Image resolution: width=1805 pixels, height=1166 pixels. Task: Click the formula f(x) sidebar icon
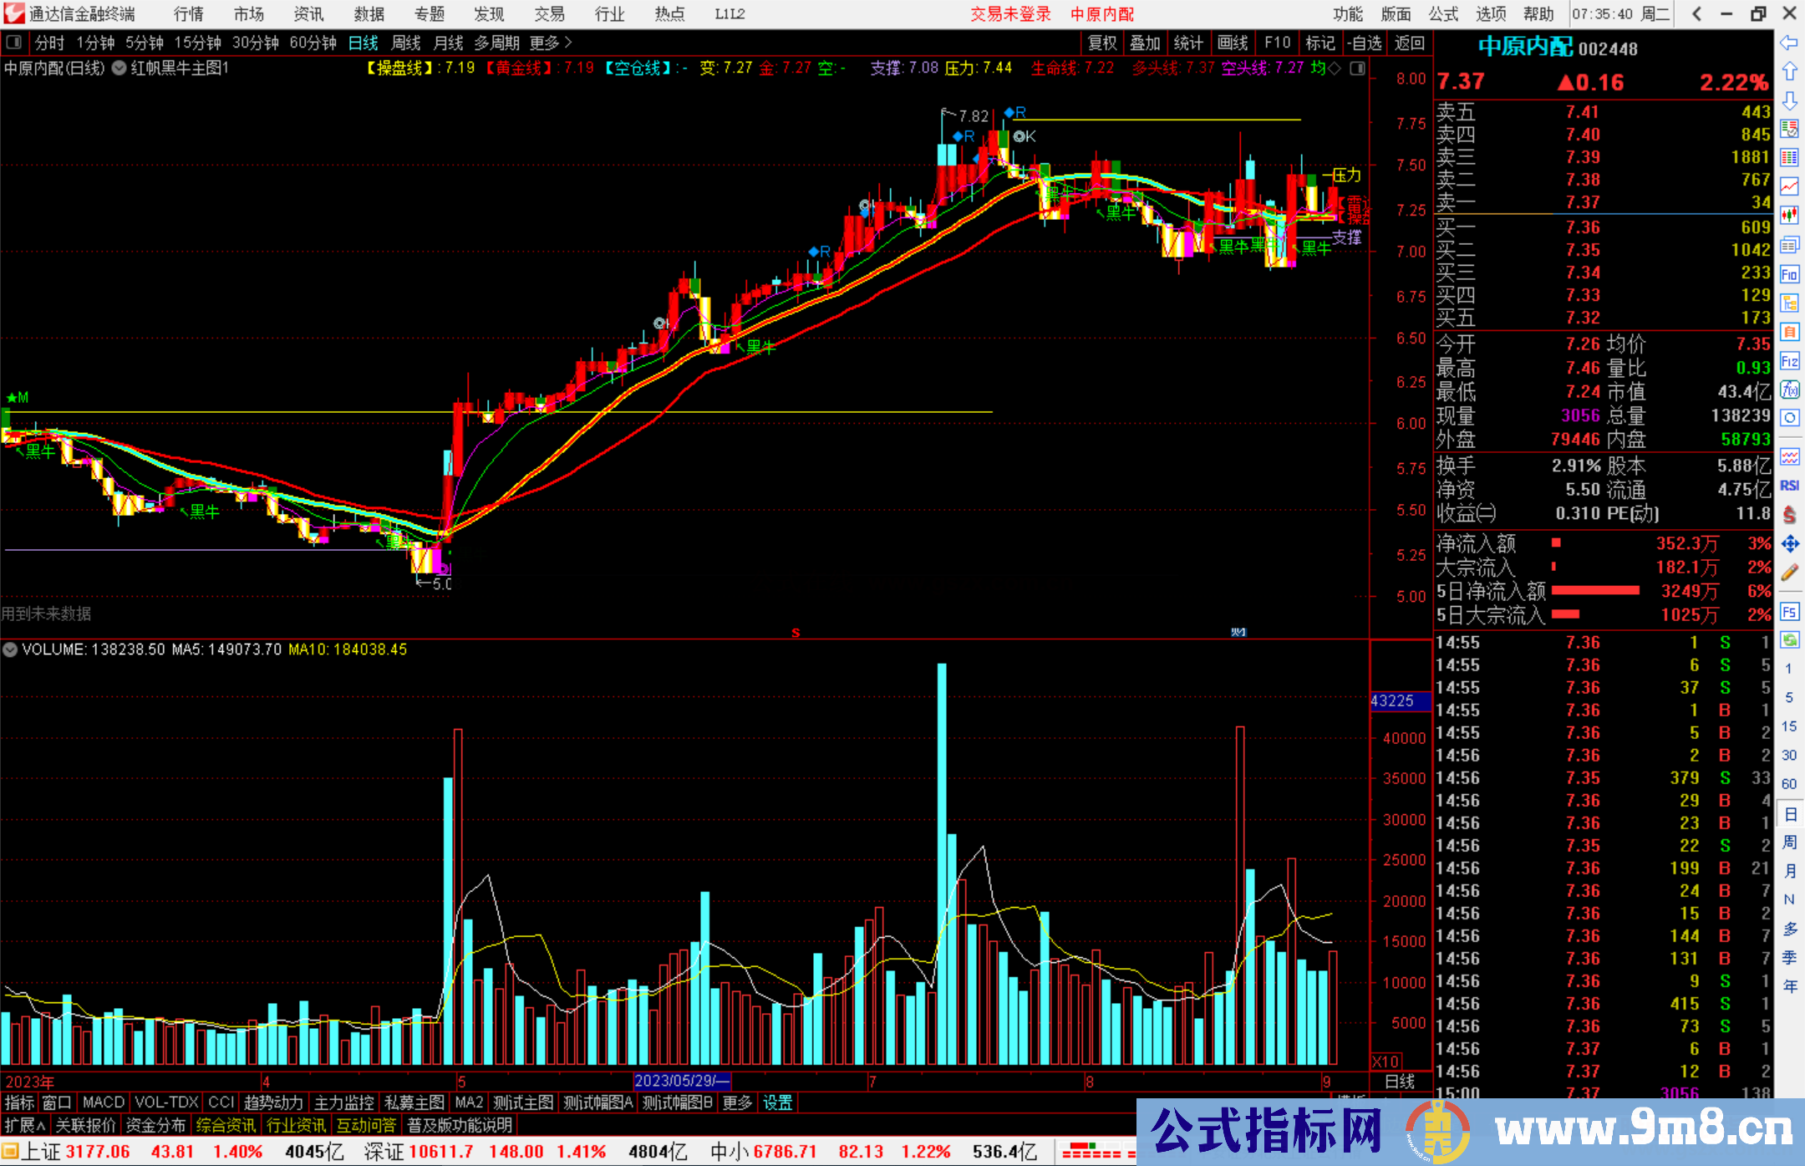click(x=1789, y=390)
